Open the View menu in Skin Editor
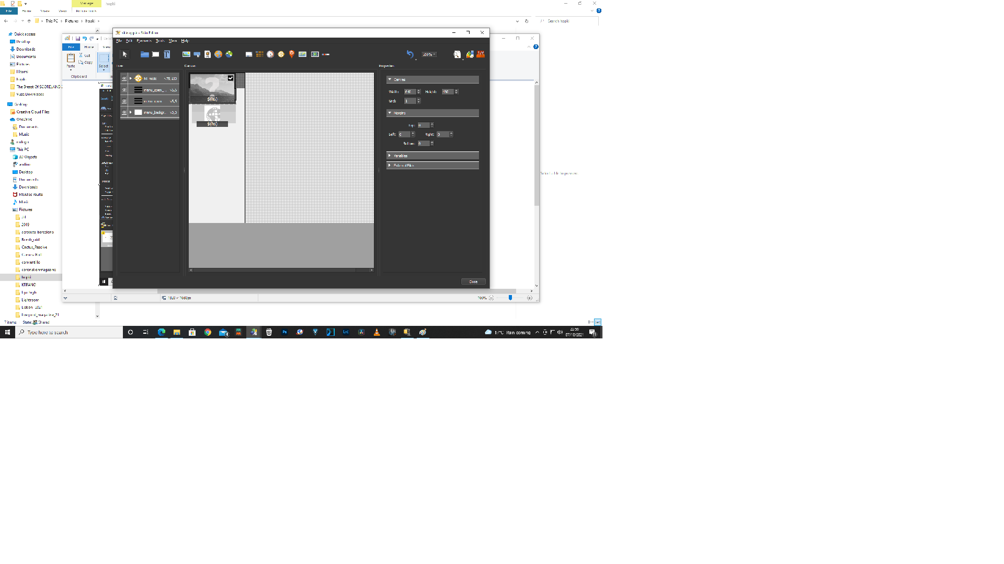Image resolution: width=1004 pixels, height=564 pixels. (x=173, y=41)
